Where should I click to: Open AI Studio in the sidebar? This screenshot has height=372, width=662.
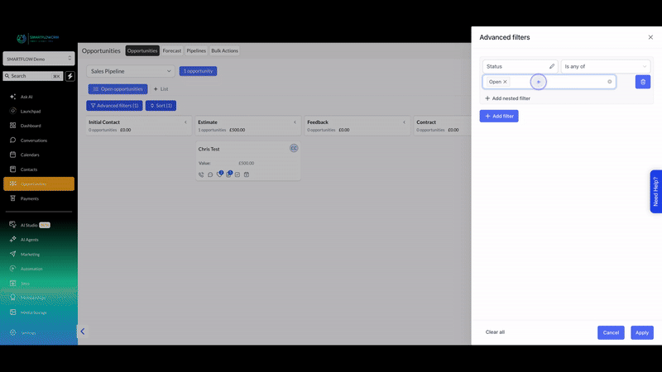coord(29,225)
